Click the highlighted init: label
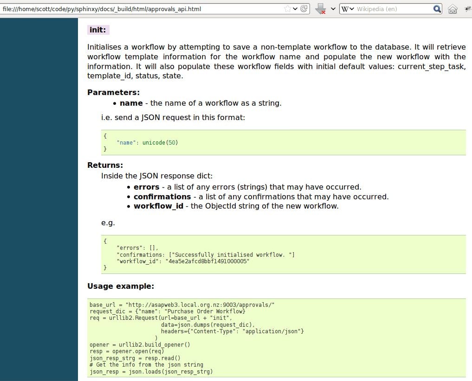The width and height of the screenshot is (472, 381). [x=97, y=29]
